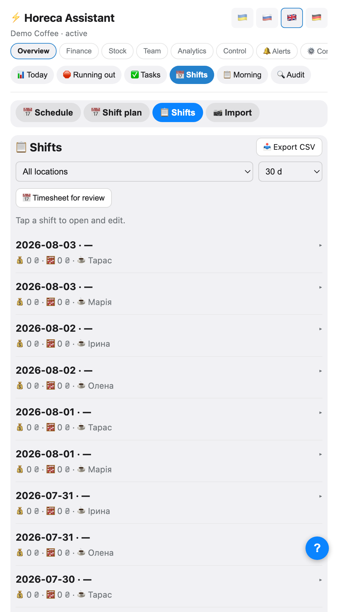
Task: Open the Running out stop-sign view
Action: pos(89,75)
